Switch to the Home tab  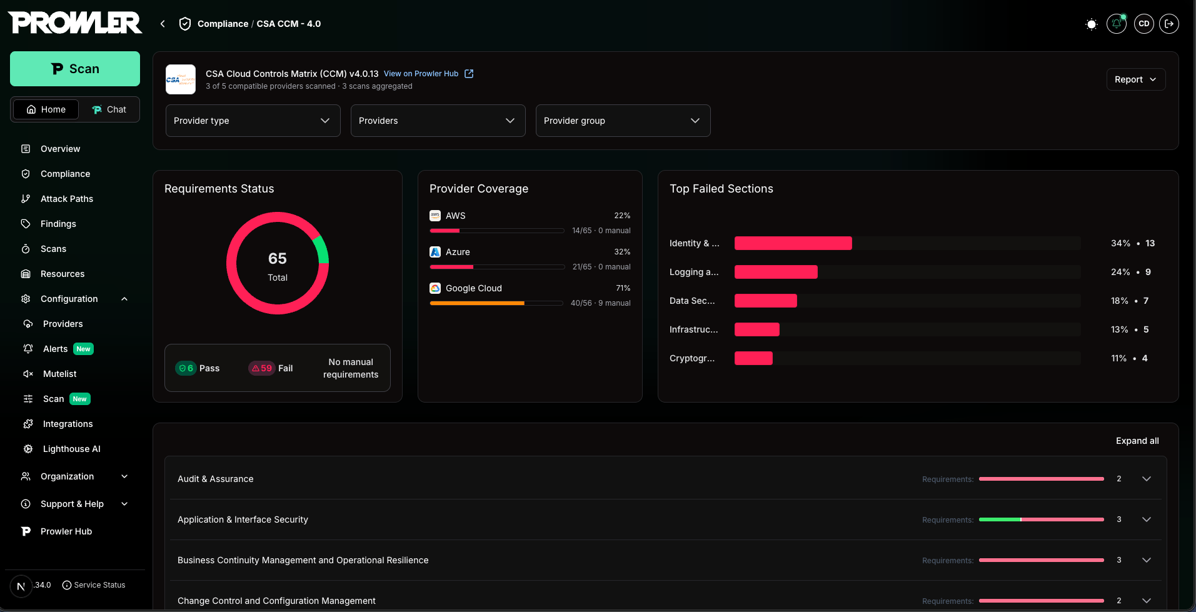pos(46,109)
